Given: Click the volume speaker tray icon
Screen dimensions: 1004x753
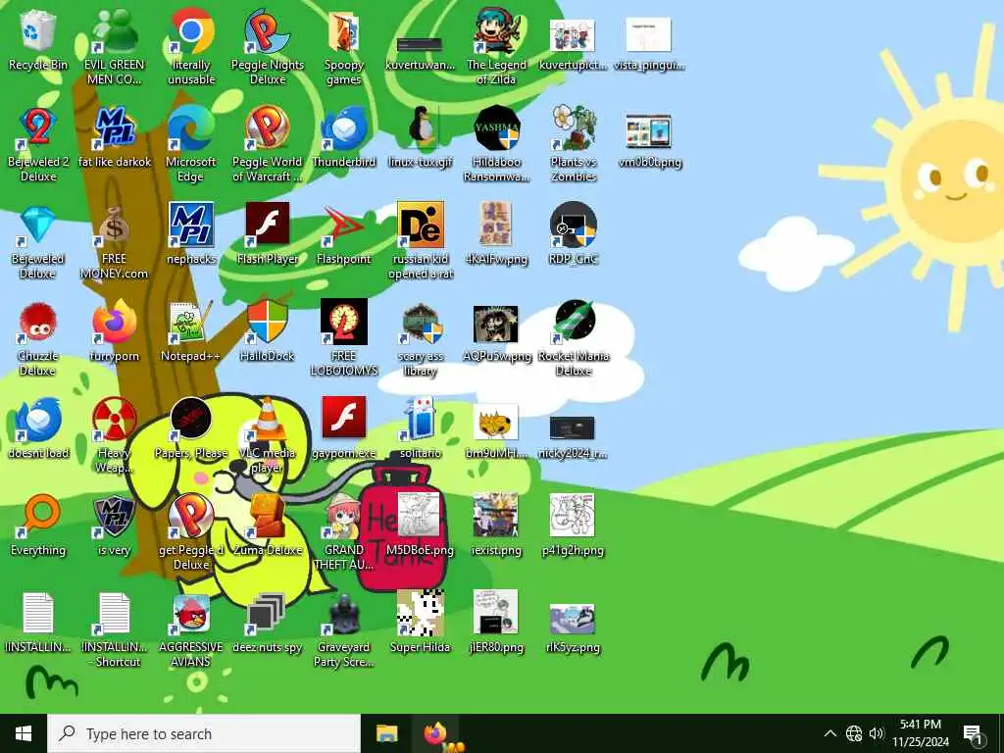Looking at the screenshot, I should pos(876,733).
